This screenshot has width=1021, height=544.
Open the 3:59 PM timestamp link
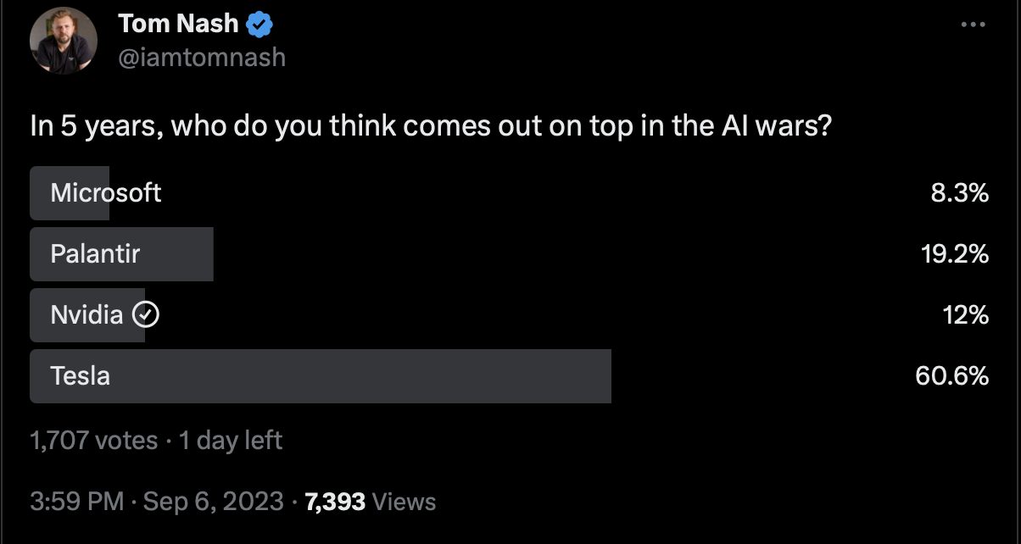click(77, 502)
